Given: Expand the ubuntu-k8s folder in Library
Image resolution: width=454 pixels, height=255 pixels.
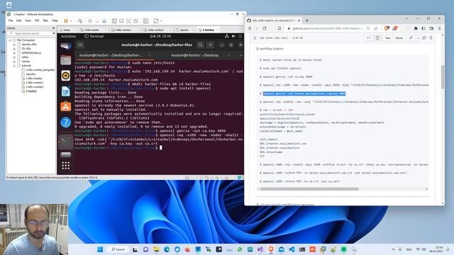Looking at the screenshot, I should tap(14, 45).
